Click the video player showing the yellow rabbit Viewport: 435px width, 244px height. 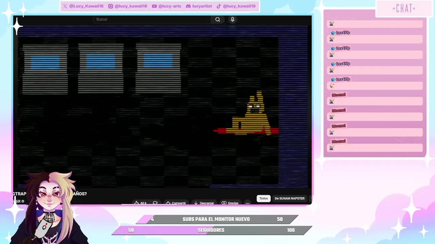pos(162,106)
